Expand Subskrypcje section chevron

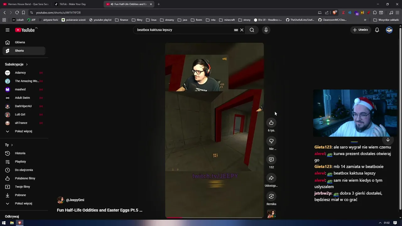[x=27, y=64]
